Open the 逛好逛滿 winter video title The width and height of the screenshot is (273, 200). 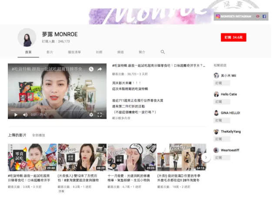[179, 178]
